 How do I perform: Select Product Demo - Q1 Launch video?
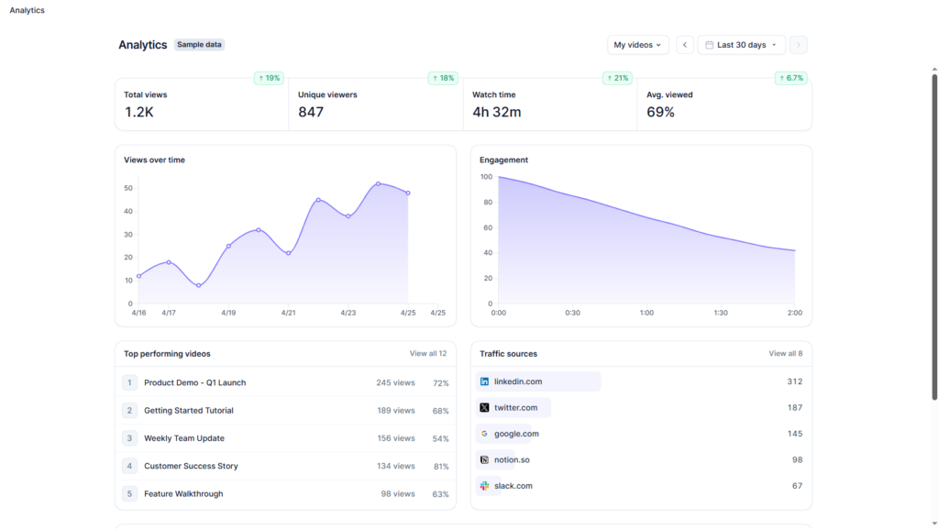194,382
